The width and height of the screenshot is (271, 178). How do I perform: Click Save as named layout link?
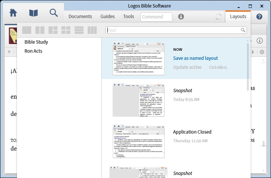(x=195, y=58)
